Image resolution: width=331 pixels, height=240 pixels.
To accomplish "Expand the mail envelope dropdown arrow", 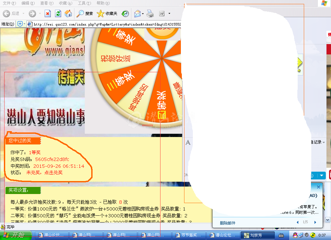I will pos(142,13).
